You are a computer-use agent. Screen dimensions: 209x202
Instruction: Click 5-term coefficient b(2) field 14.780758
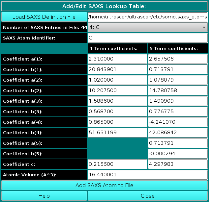click(177, 90)
